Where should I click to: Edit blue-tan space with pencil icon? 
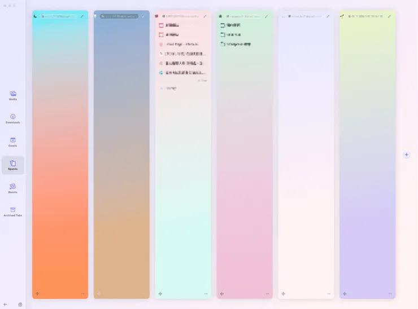143,16
